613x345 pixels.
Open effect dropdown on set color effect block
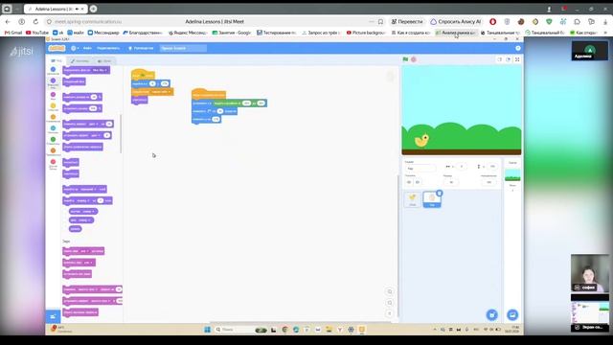click(x=96, y=135)
